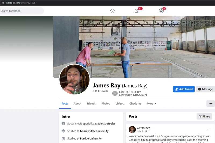Image resolution: width=215 pixels, height=143 pixels.
Task: Click the Add Friend button
Action: pos(184,89)
